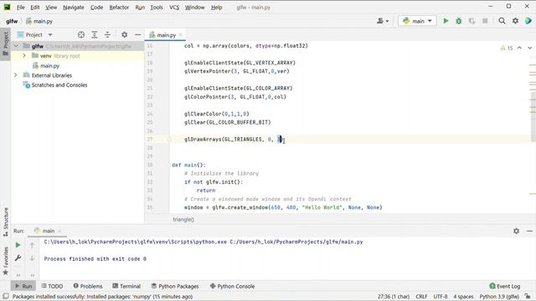Open Search Everywhere magnifier icon
This screenshot has width=536, height=301.
(x=502, y=21)
